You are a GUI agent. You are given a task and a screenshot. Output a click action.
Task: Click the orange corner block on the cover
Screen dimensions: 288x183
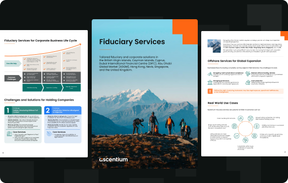point(185,32)
